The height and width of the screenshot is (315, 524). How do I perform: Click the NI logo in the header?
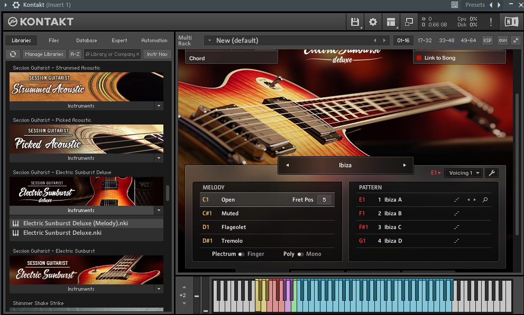pos(511,22)
